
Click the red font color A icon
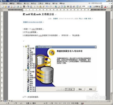click(105, 6)
